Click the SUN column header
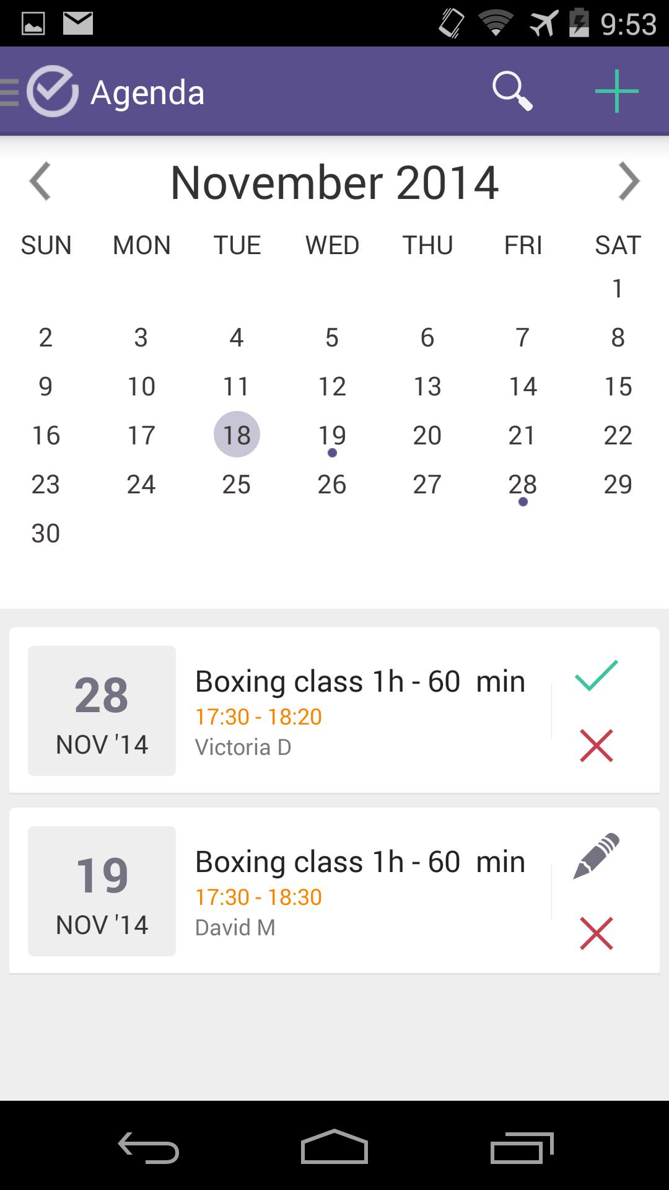 point(45,245)
